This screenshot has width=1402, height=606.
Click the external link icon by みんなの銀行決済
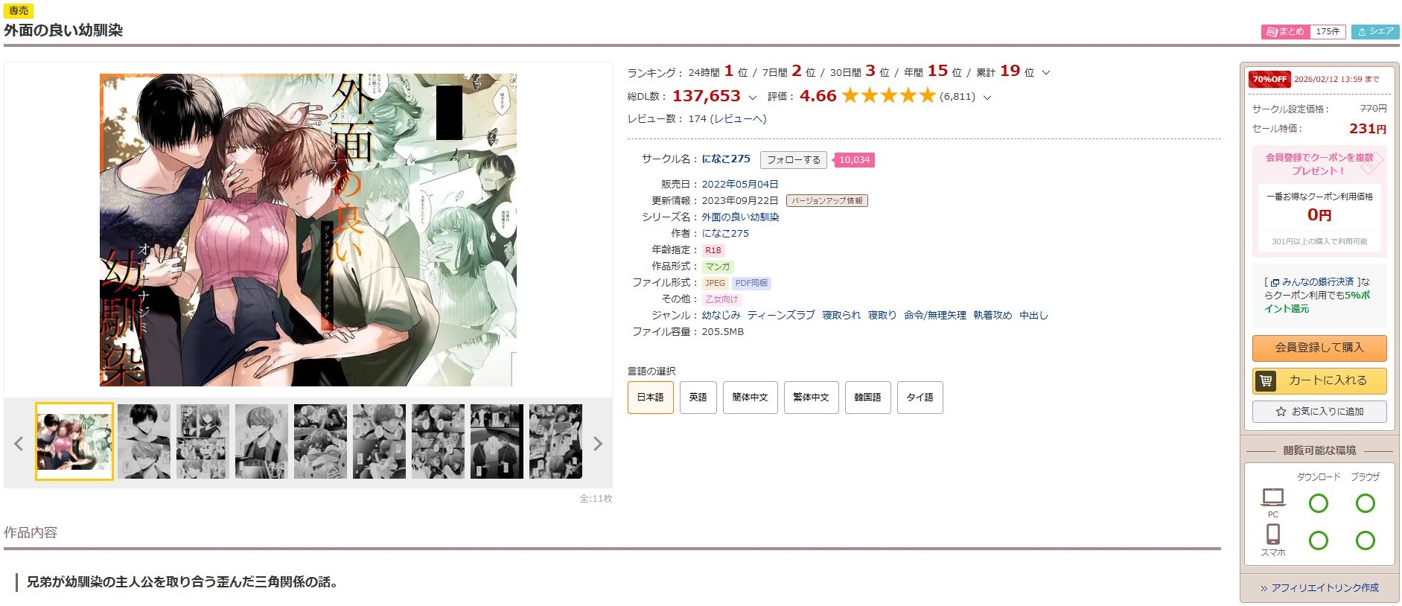(x=1275, y=283)
